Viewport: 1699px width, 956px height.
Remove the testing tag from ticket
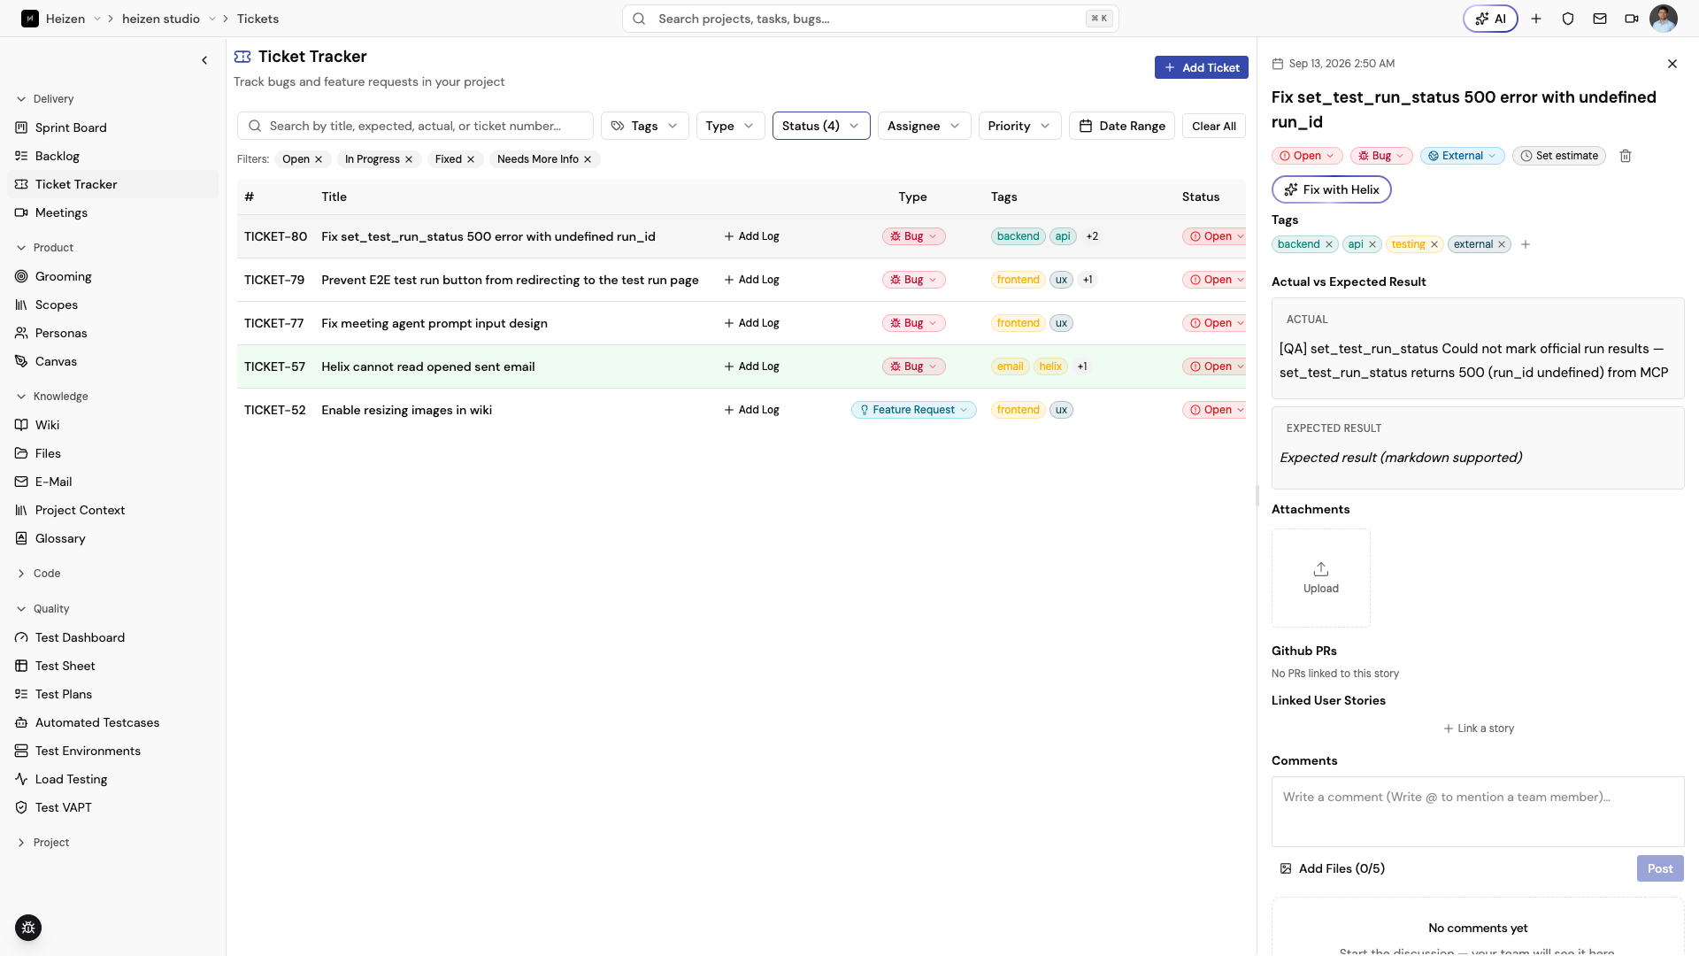point(1434,244)
